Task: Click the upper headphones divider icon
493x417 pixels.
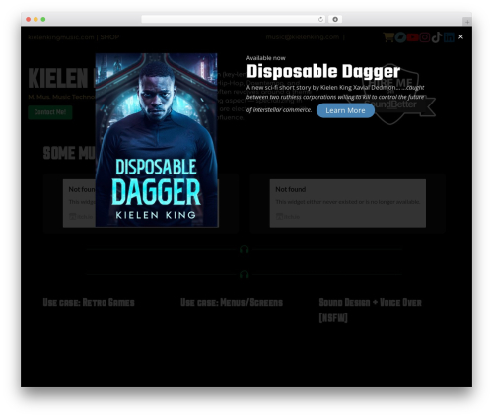Action: (245, 249)
